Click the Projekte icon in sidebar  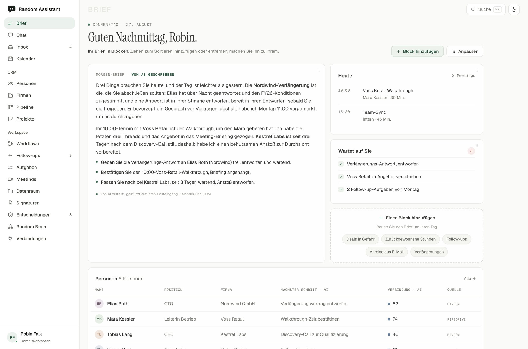coord(11,119)
